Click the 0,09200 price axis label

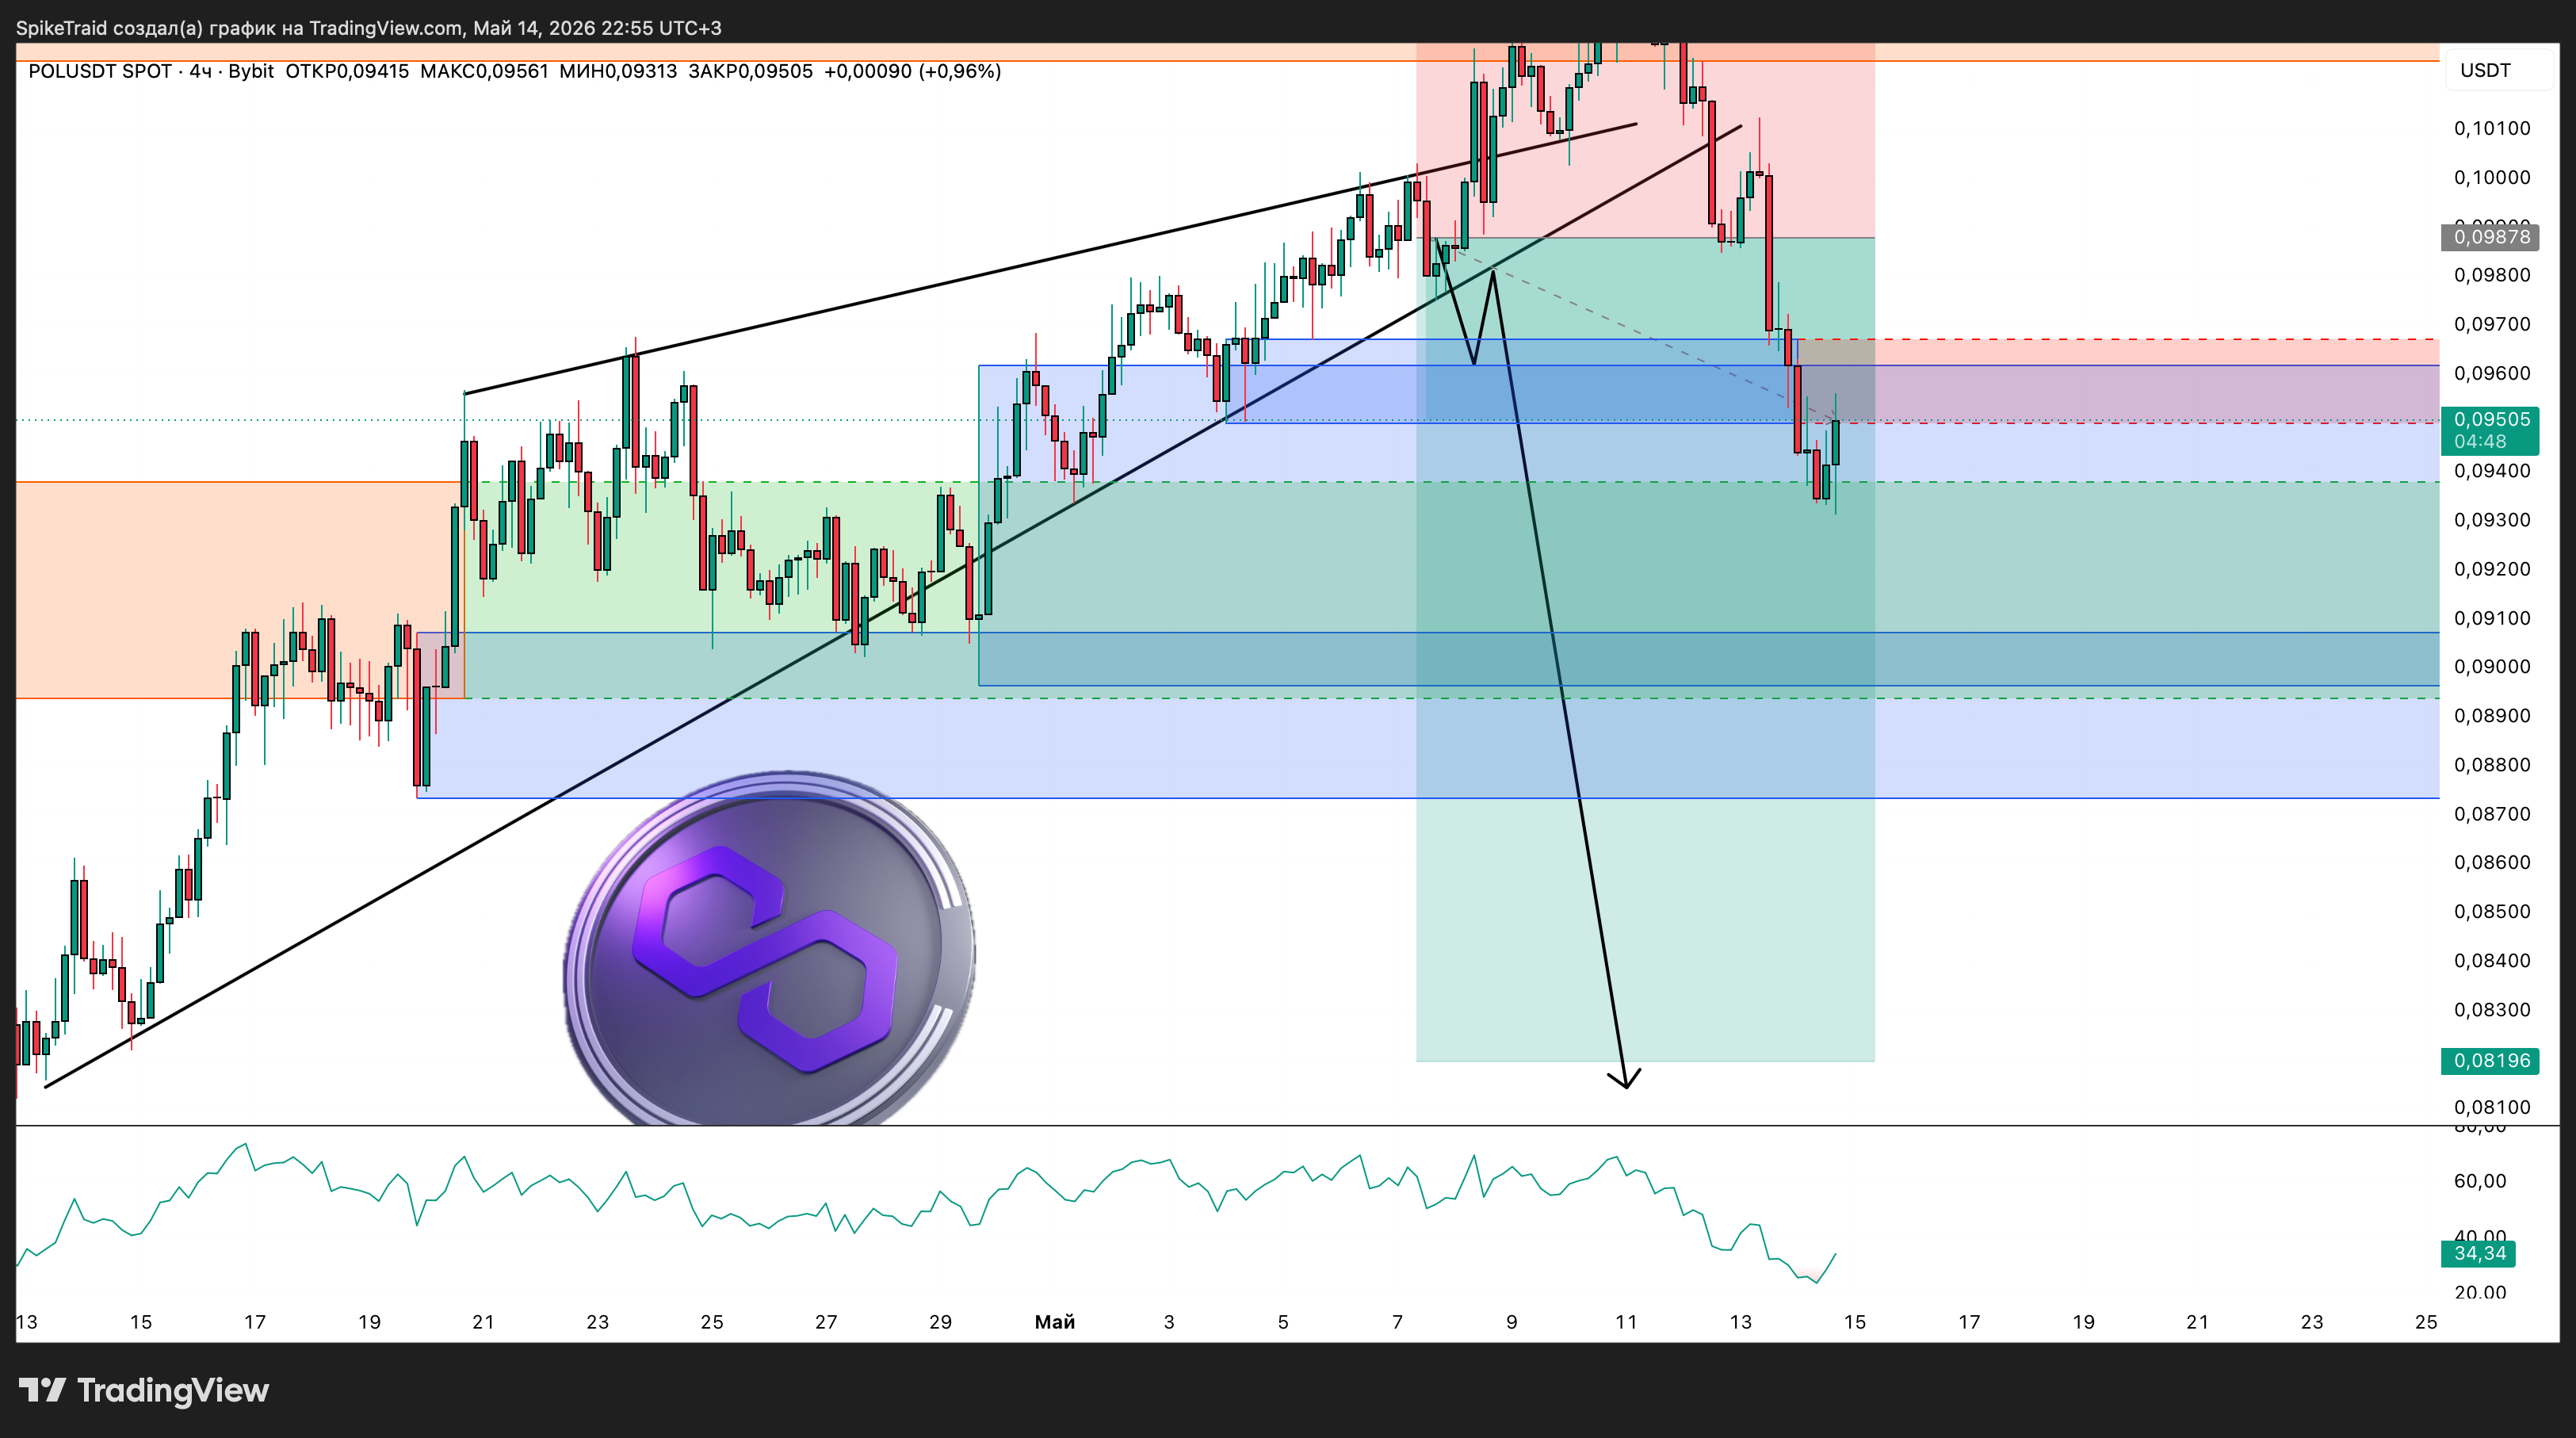point(2492,569)
